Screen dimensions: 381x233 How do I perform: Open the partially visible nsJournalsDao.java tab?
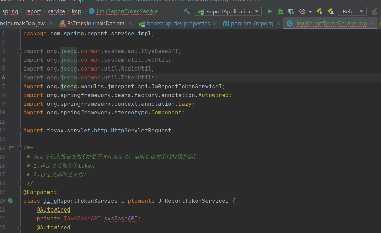23,24
